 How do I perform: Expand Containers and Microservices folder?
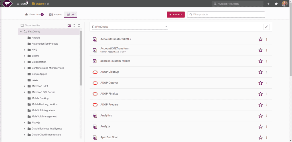[x=25, y=68]
